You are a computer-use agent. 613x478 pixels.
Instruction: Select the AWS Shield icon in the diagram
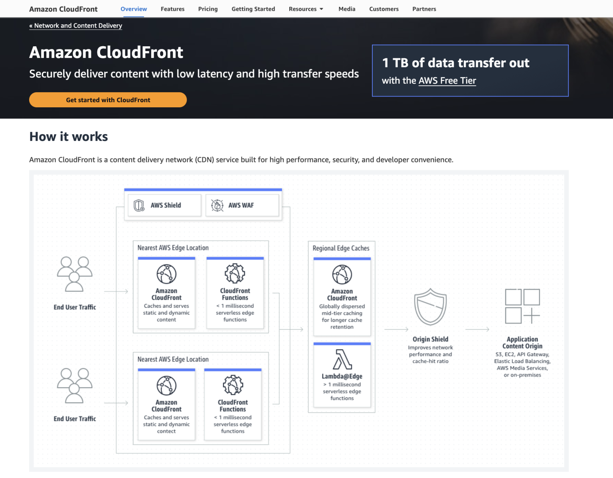click(139, 205)
